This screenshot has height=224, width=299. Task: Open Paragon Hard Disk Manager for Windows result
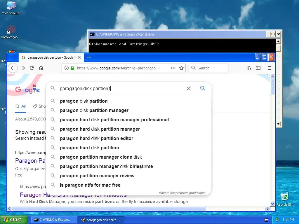click(x=73, y=195)
